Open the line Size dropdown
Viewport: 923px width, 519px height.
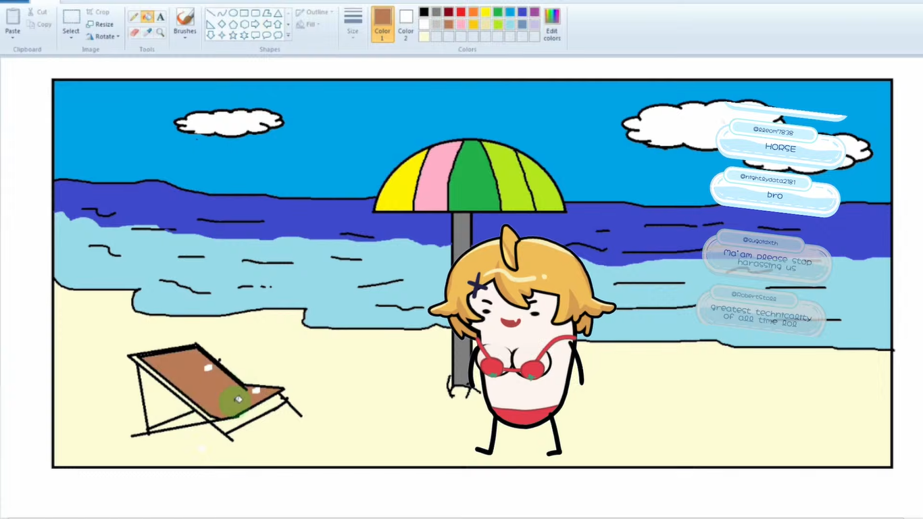[x=353, y=24]
